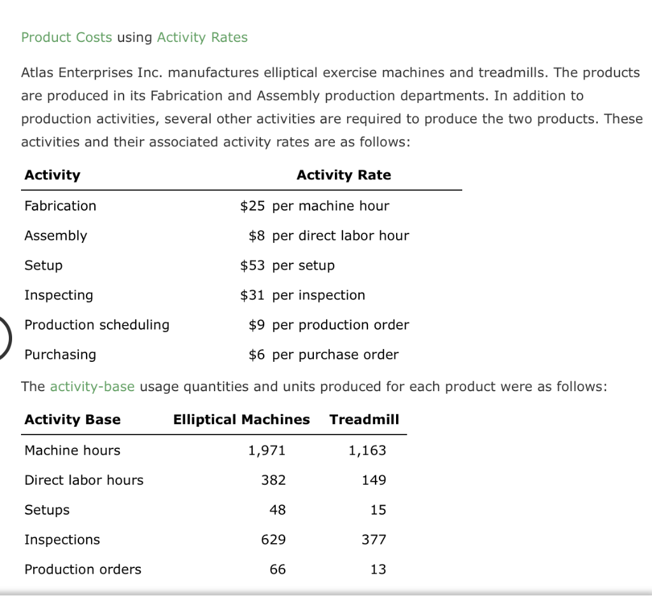Viewport: 652px width, 596px height.
Task: Select the Production orders treadmill value 13
Action: pyautogui.click(x=378, y=569)
